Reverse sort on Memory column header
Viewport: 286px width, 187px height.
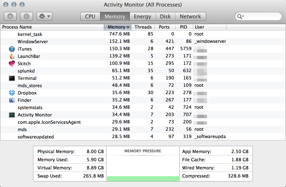[118, 27]
